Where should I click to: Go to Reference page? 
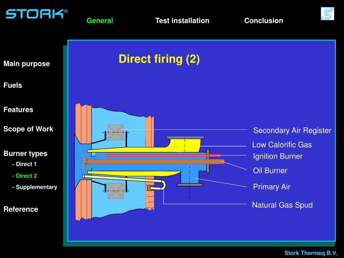tap(21, 209)
